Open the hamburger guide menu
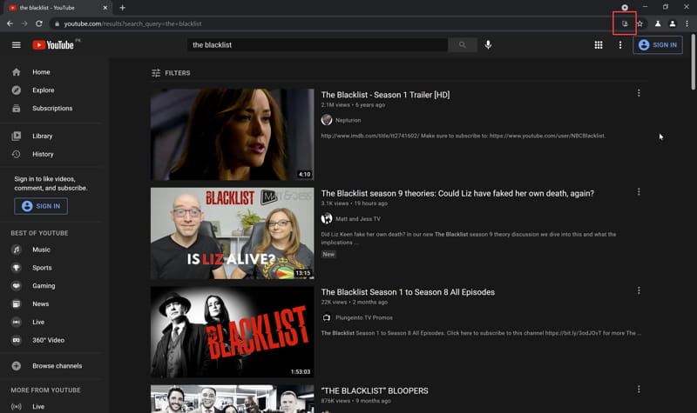Screen dimensions: 697x413 point(17,45)
